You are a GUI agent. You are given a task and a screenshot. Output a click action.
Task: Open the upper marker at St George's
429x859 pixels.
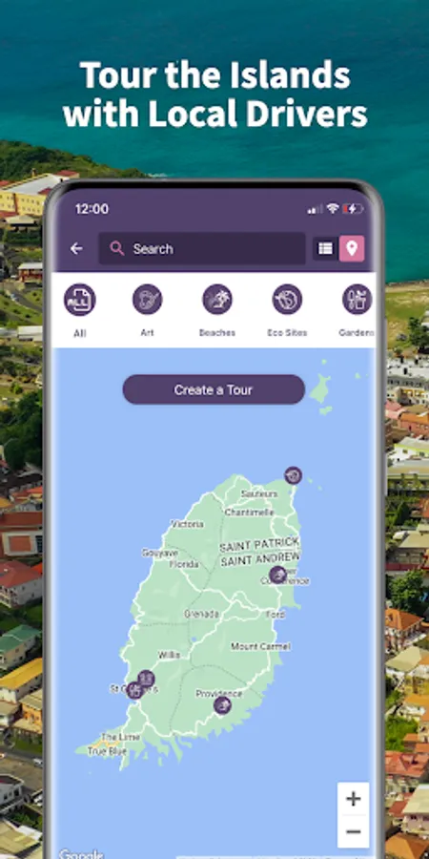[146, 680]
